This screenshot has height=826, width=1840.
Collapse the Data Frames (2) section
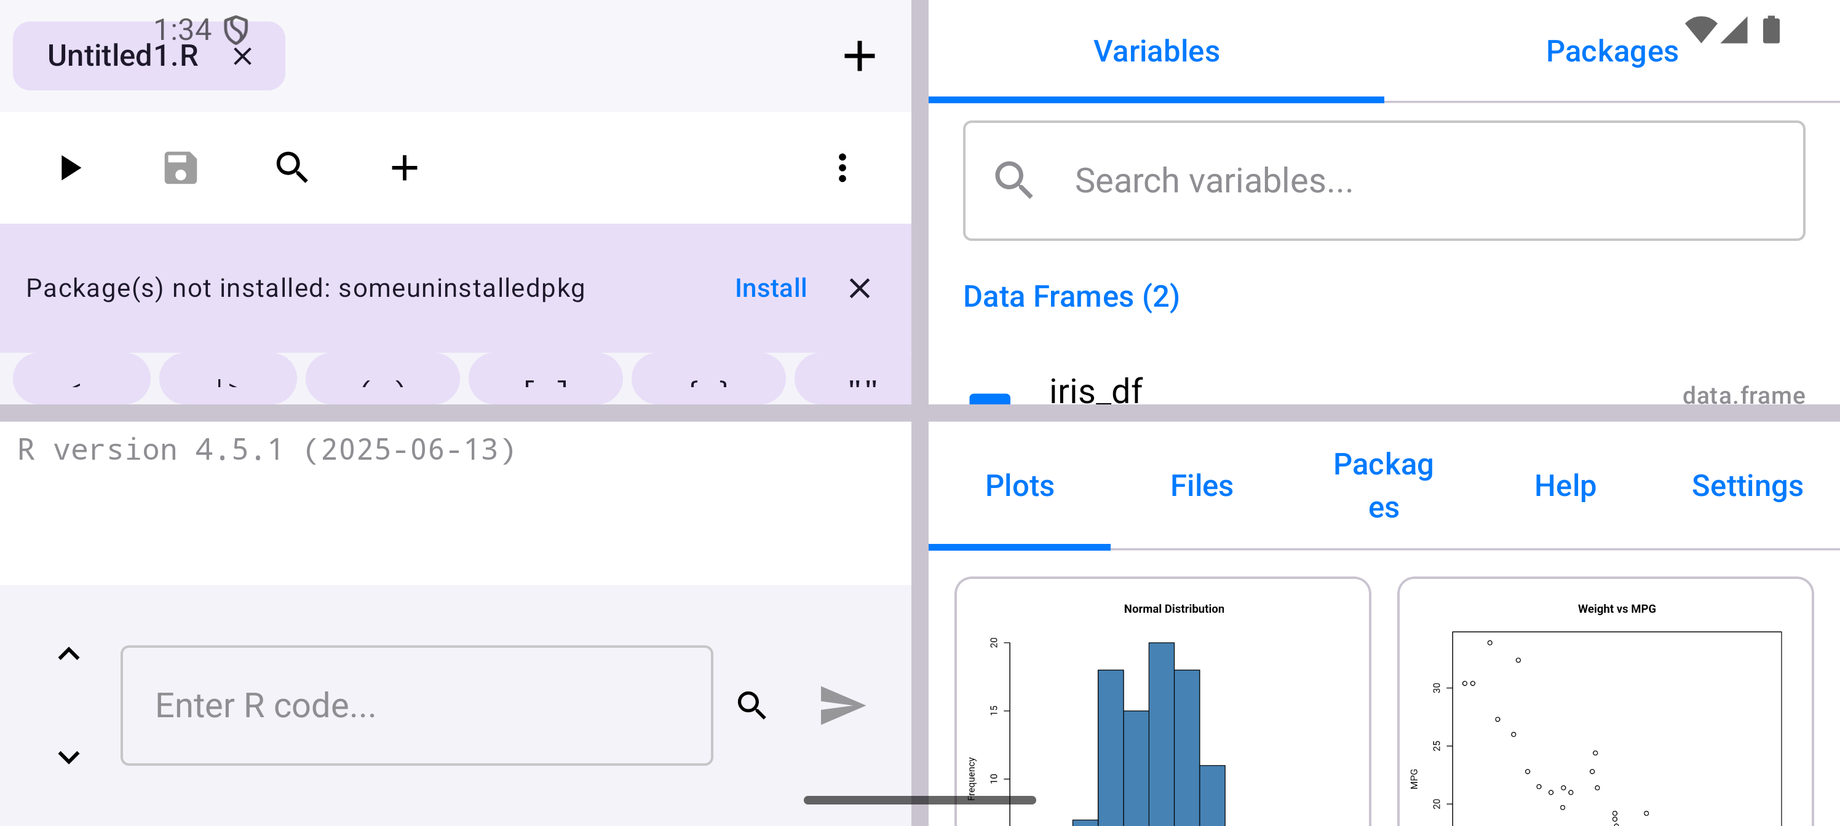pos(1071,297)
